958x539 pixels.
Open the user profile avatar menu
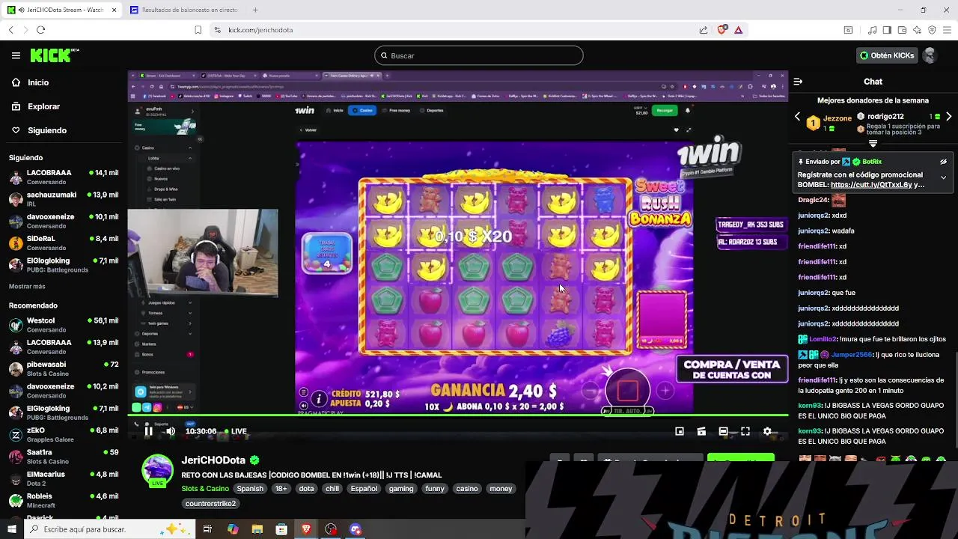coord(930,55)
